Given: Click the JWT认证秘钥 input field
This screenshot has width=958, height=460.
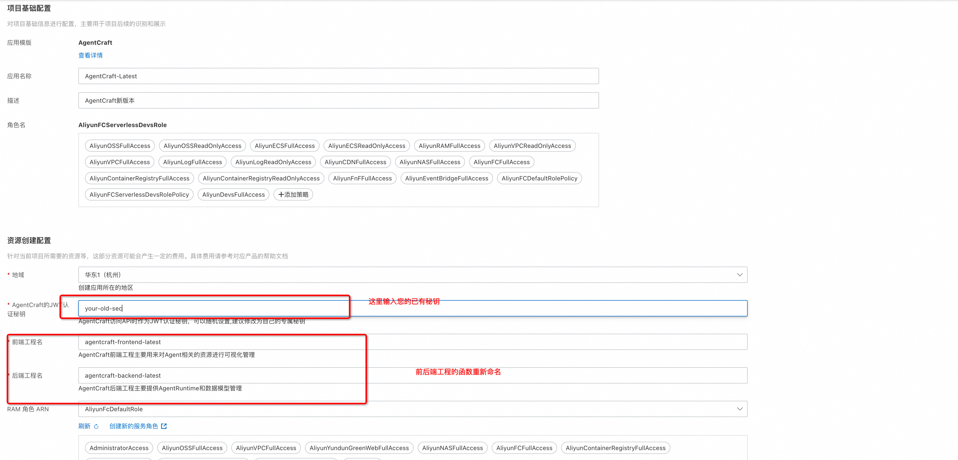Looking at the screenshot, I should (x=413, y=308).
